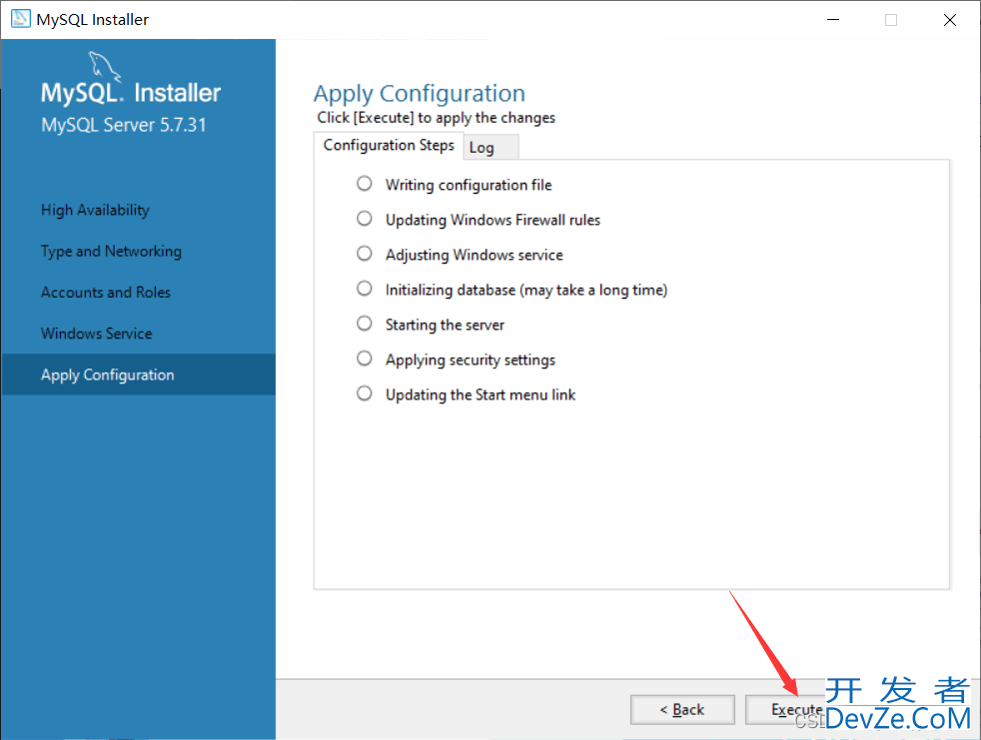Click 'Applying security settings' text
This screenshot has height=740, width=981.
click(x=471, y=361)
